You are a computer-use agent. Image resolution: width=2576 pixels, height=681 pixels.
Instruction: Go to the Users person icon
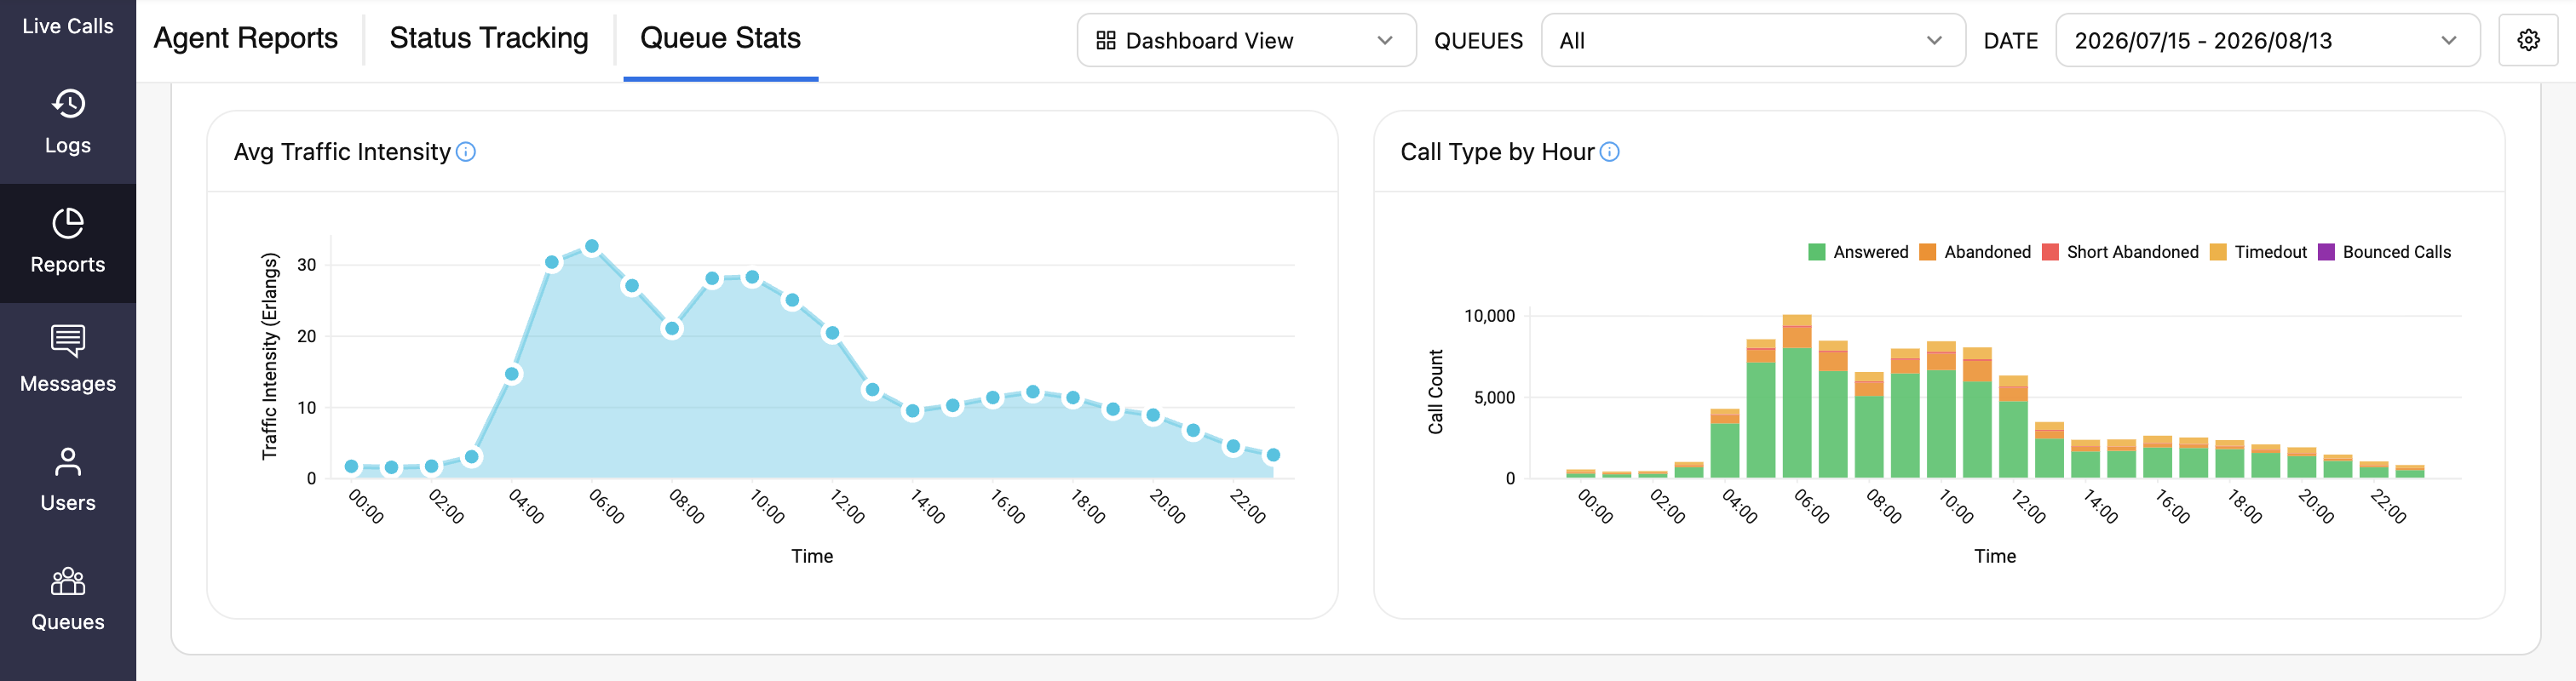(68, 461)
